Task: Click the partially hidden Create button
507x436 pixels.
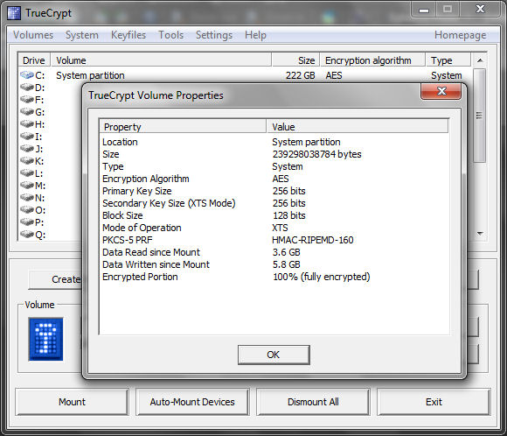Action: click(55, 279)
